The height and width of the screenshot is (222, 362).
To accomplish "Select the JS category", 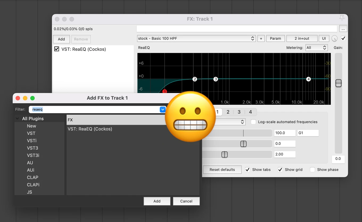I will 29,192.
